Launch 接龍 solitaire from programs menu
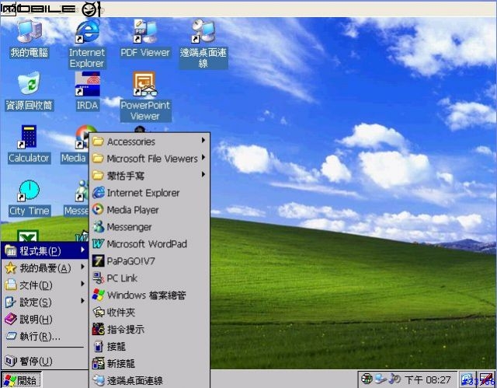497x388 pixels. click(x=149, y=347)
